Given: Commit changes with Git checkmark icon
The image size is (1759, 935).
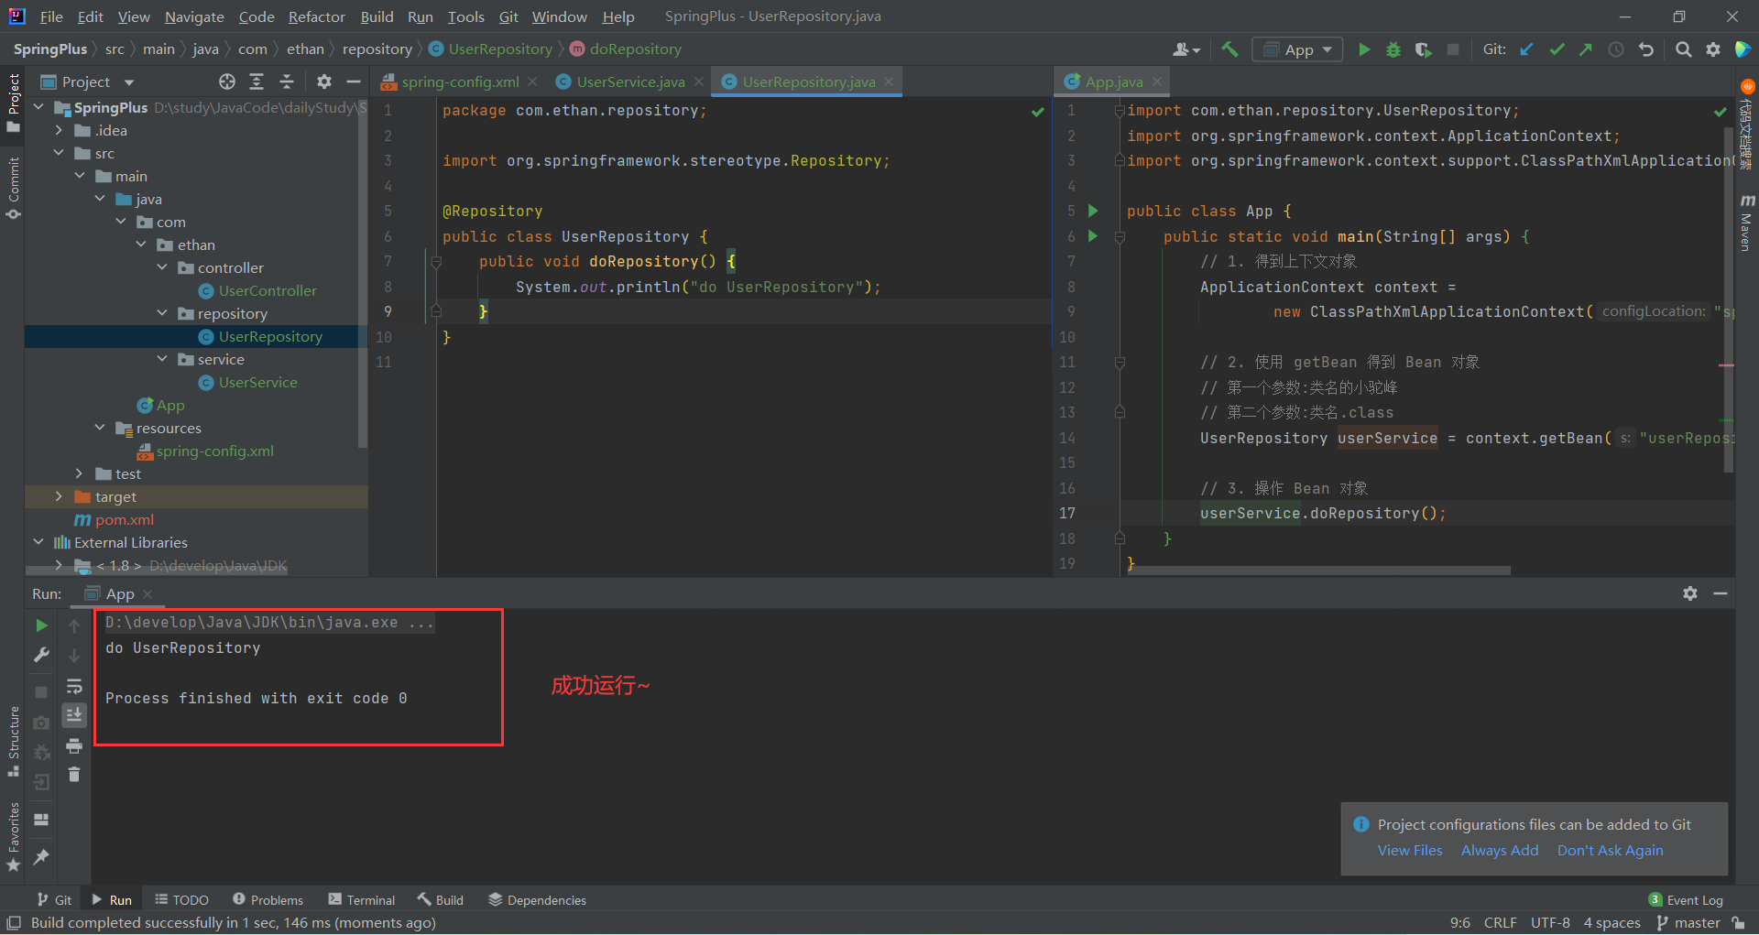Looking at the screenshot, I should click(x=1557, y=49).
